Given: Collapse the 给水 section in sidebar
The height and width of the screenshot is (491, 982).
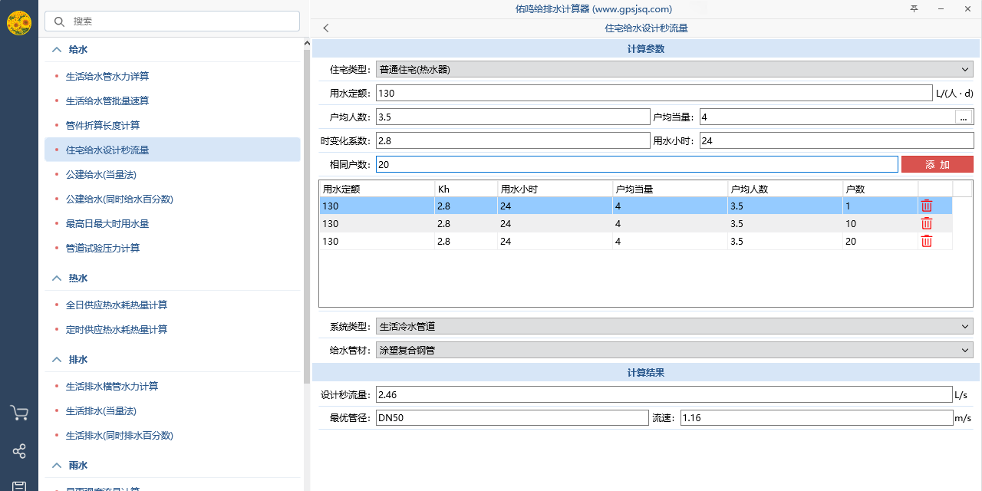Looking at the screenshot, I should click(56, 49).
